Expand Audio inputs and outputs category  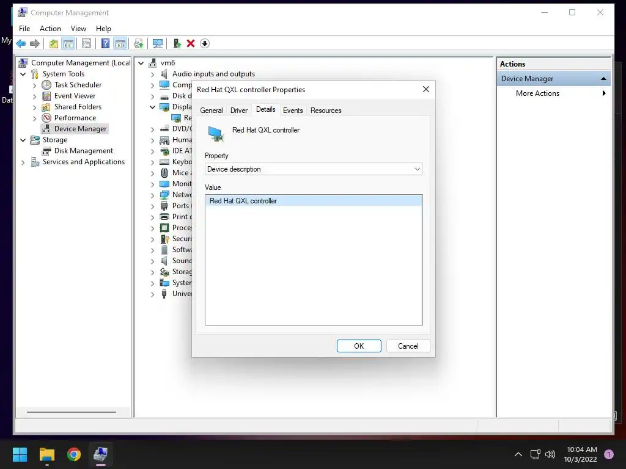pyautogui.click(x=152, y=74)
